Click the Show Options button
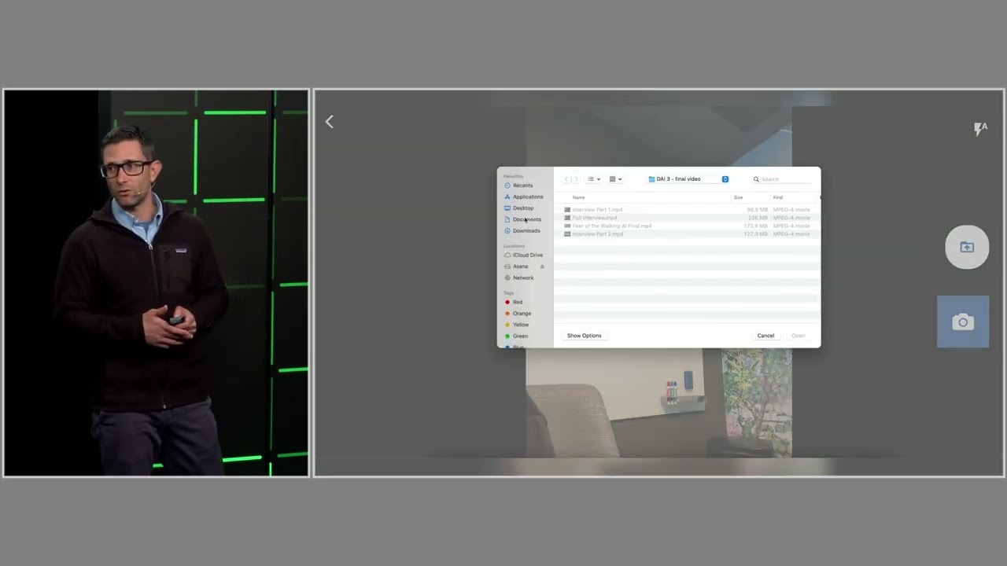 pos(585,336)
